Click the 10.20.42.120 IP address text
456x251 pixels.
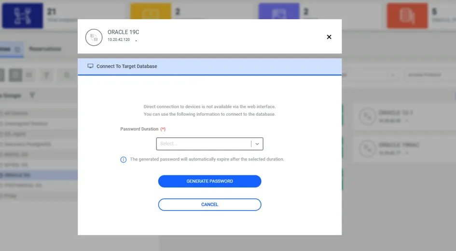pyautogui.click(x=119, y=40)
